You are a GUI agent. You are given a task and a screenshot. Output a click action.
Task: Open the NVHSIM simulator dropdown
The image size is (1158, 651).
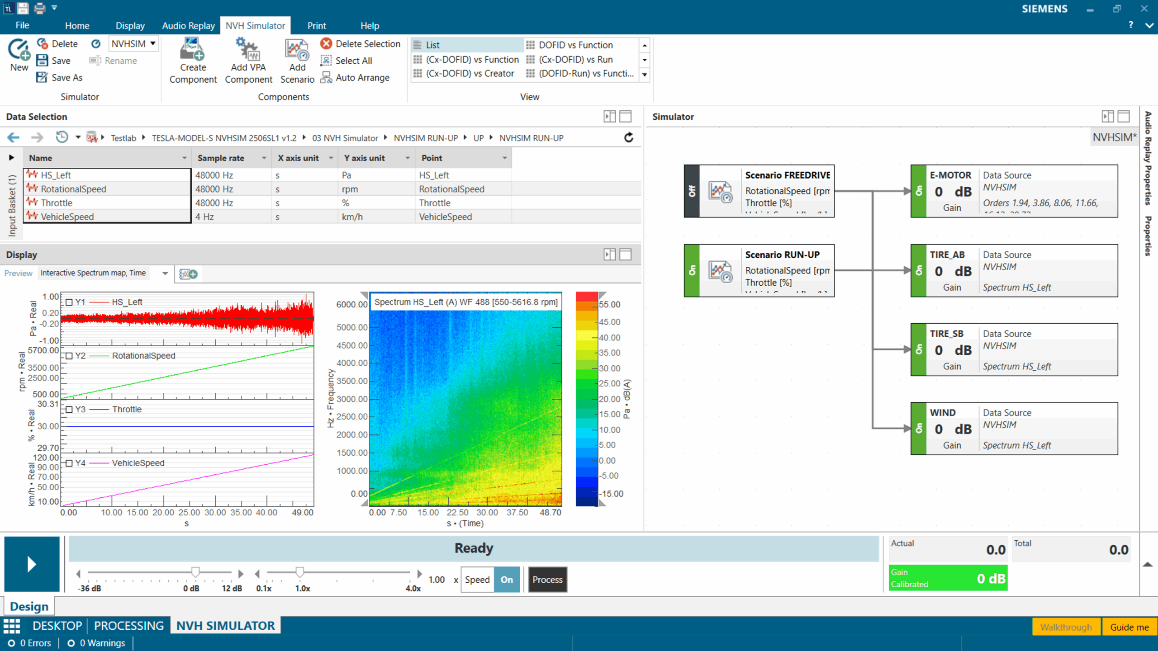pos(153,44)
